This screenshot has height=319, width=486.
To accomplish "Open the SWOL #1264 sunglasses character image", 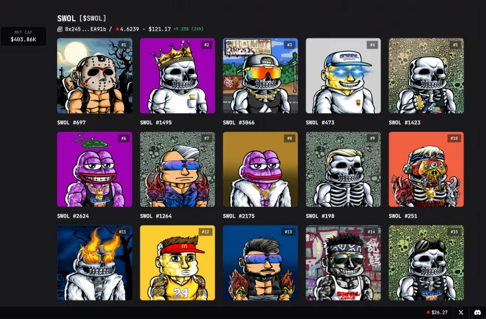I will (177, 169).
